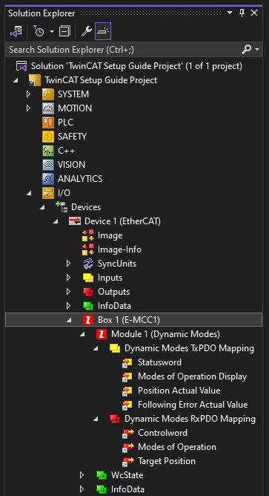Image resolution: width=269 pixels, height=496 pixels.
Task: Open dropdown arrow next to Pending Changes Filter
Action: click(52, 32)
